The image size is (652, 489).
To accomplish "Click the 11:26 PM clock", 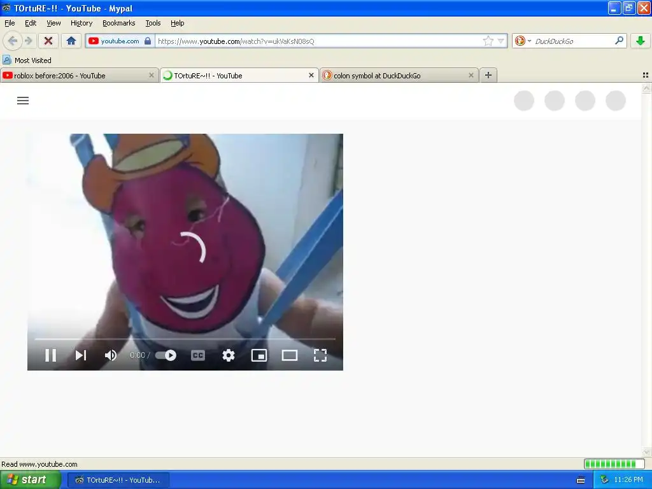I will coord(628,480).
